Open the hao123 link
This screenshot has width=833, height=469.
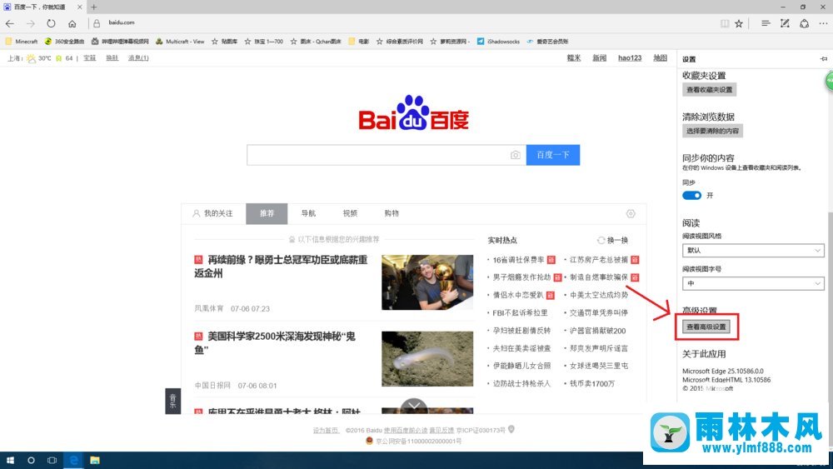click(630, 57)
